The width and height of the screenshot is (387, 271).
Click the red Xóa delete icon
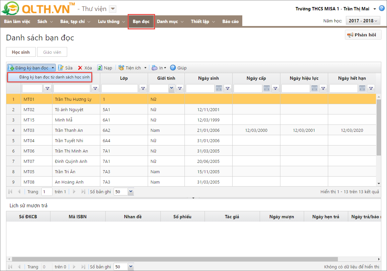coord(80,68)
